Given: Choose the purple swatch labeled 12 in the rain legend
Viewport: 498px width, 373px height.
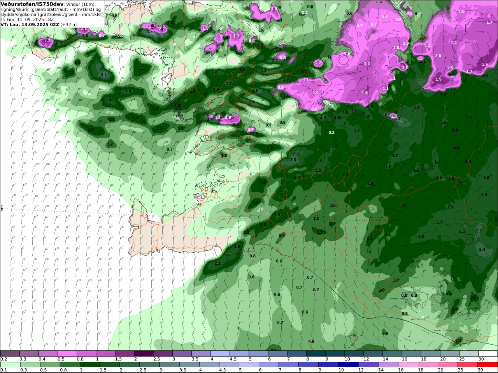Looking at the screenshot, I should pos(368,364).
